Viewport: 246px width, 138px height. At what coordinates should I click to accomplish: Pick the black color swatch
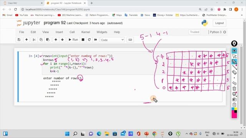(x=236, y=112)
